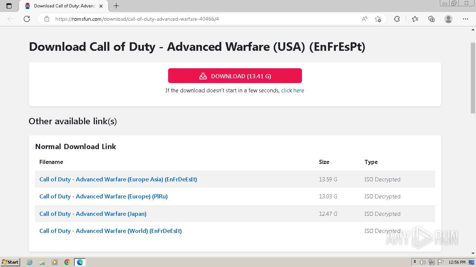476x267 pixels.
Task: Click the address bar URL field
Action: [x=205, y=19]
